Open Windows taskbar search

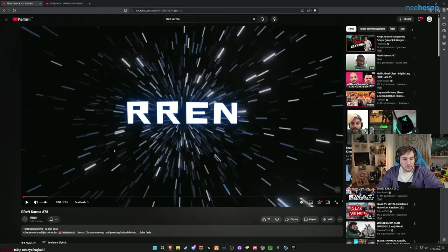tap(162, 248)
